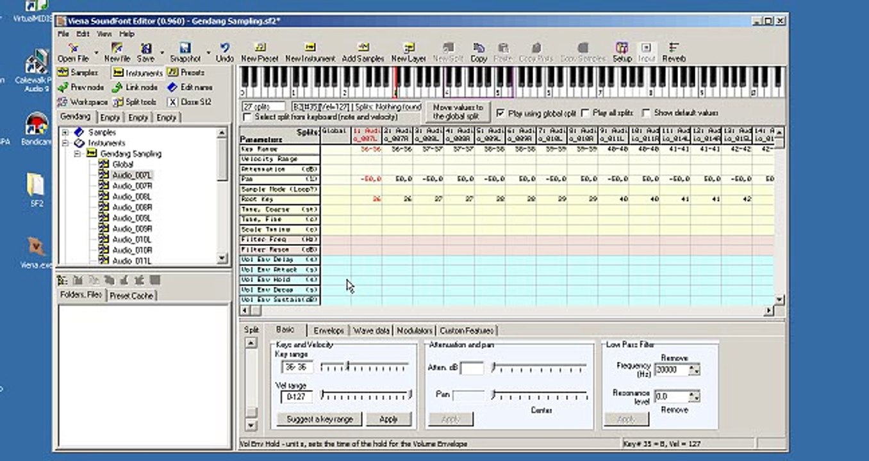Collapse the Instruments node in the tree
The image size is (869, 461).
[x=65, y=143]
